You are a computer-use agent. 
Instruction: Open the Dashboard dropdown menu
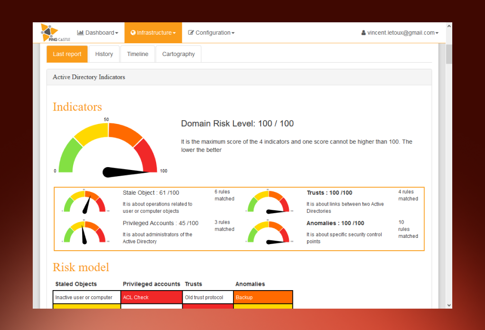pyautogui.click(x=97, y=32)
